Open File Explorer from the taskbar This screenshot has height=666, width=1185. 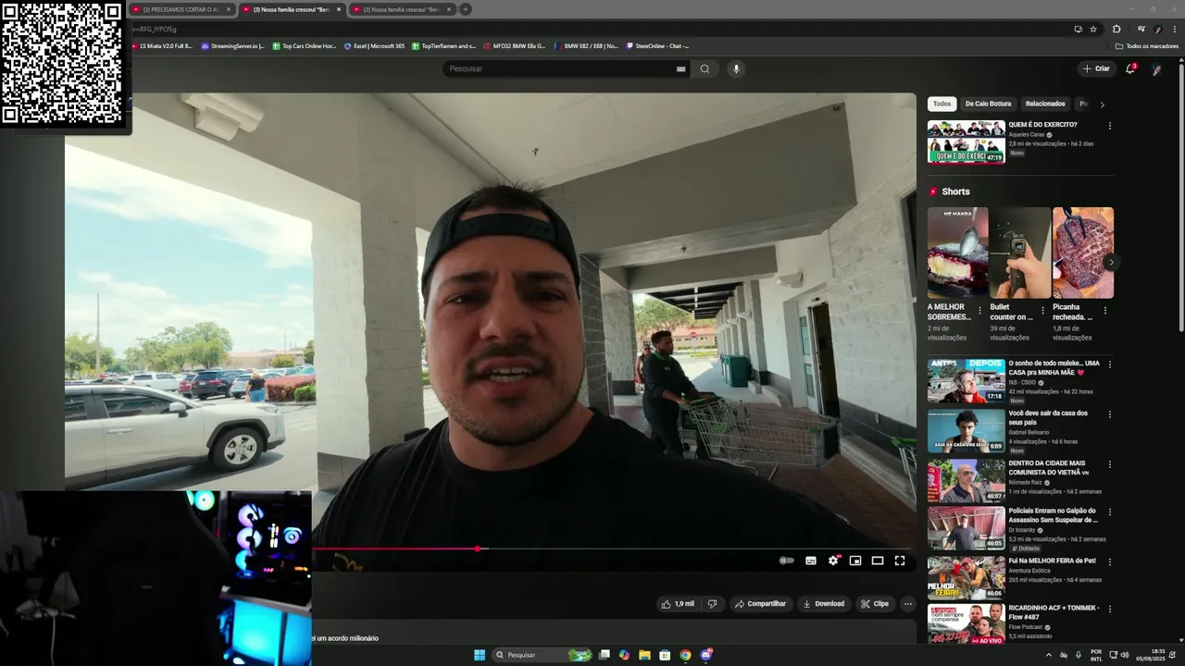tap(644, 655)
